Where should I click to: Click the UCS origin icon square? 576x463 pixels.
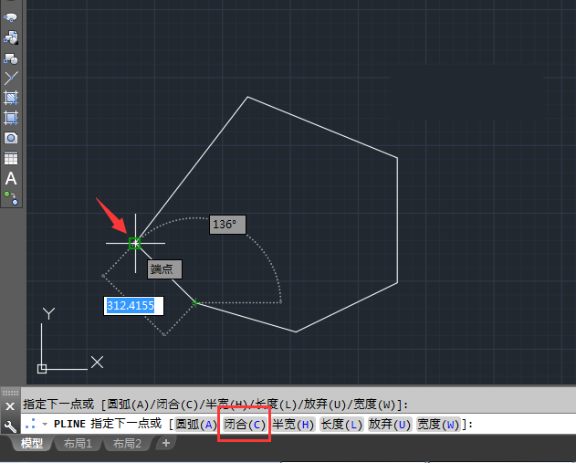click(x=42, y=369)
